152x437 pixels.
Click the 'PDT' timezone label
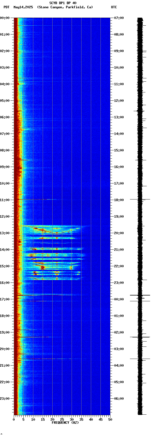6,7
